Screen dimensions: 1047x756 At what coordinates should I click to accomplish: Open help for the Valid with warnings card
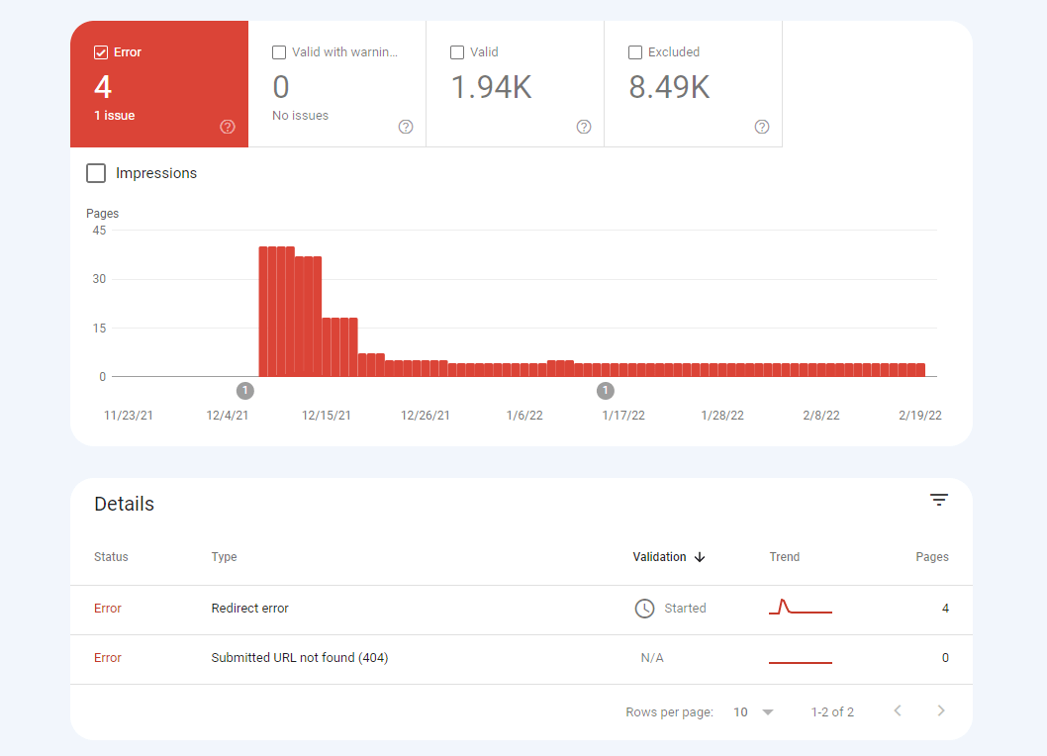click(x=405, y=127)
